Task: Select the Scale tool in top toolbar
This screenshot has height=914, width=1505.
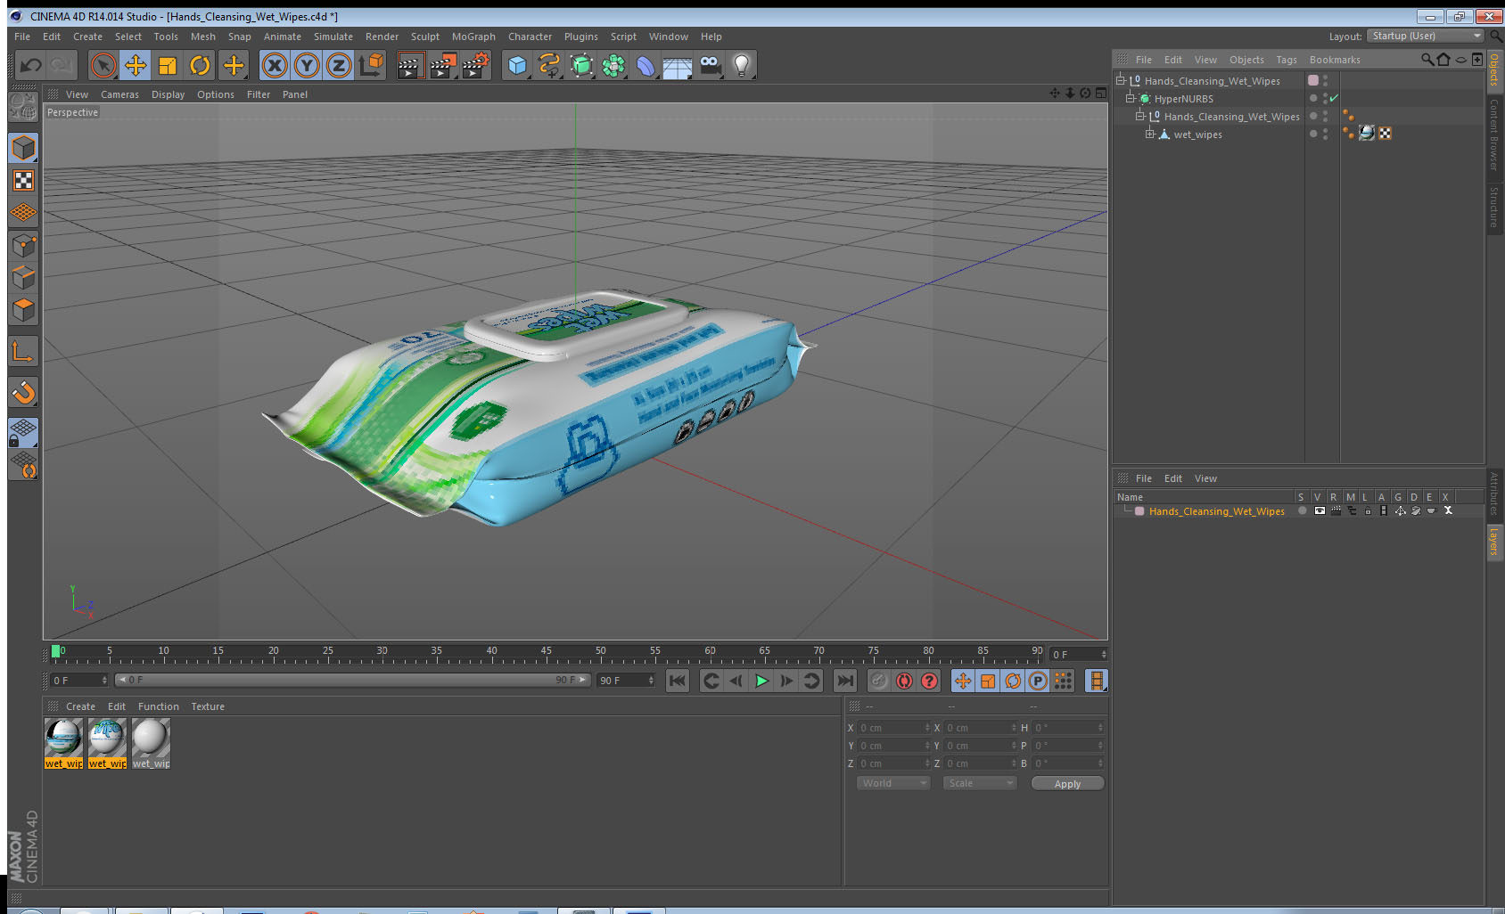Action: tap(168, 65)
